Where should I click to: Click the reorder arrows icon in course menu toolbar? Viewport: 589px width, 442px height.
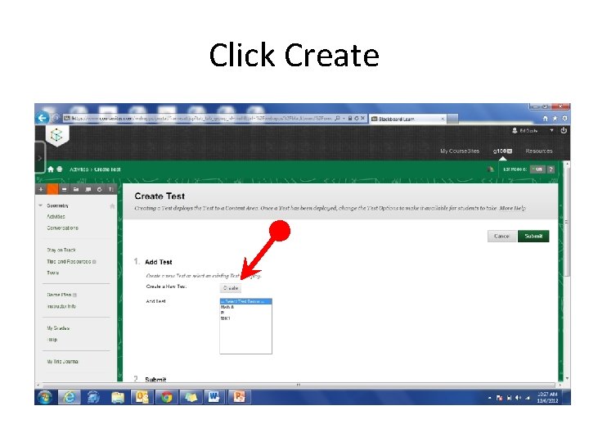tap(110, 189)
